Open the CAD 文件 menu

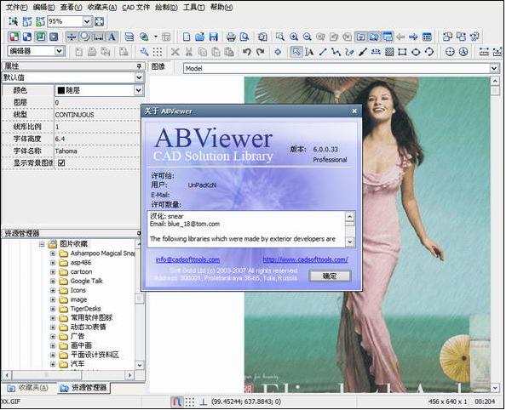pyautogui.click(x=135, y=7)
